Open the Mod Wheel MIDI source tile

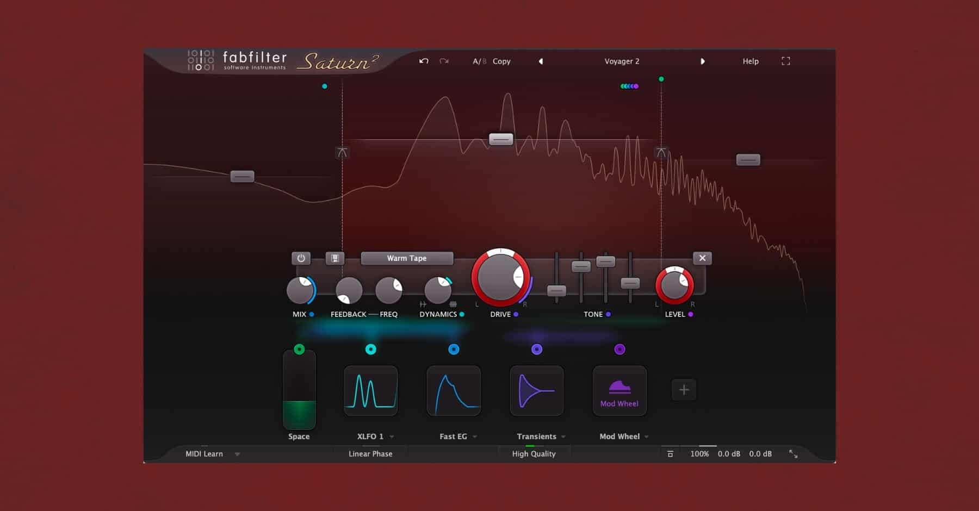[619, 391]
